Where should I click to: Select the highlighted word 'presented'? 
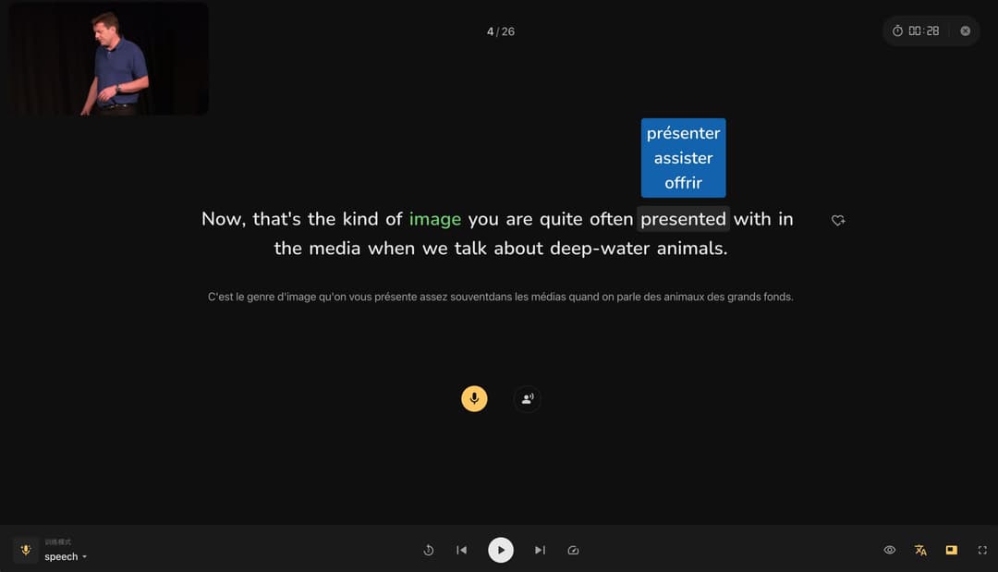point(683,219)
